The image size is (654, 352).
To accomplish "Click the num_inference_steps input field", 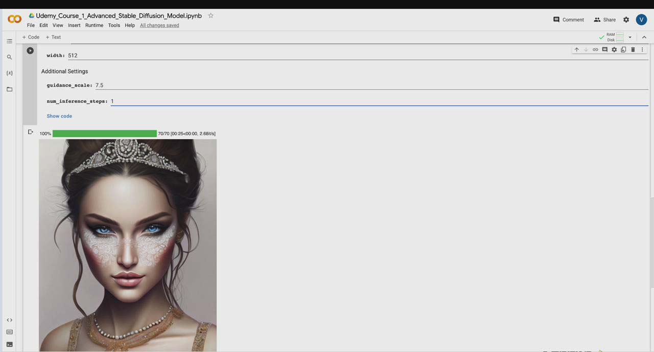I will click(x=378, y=101).
